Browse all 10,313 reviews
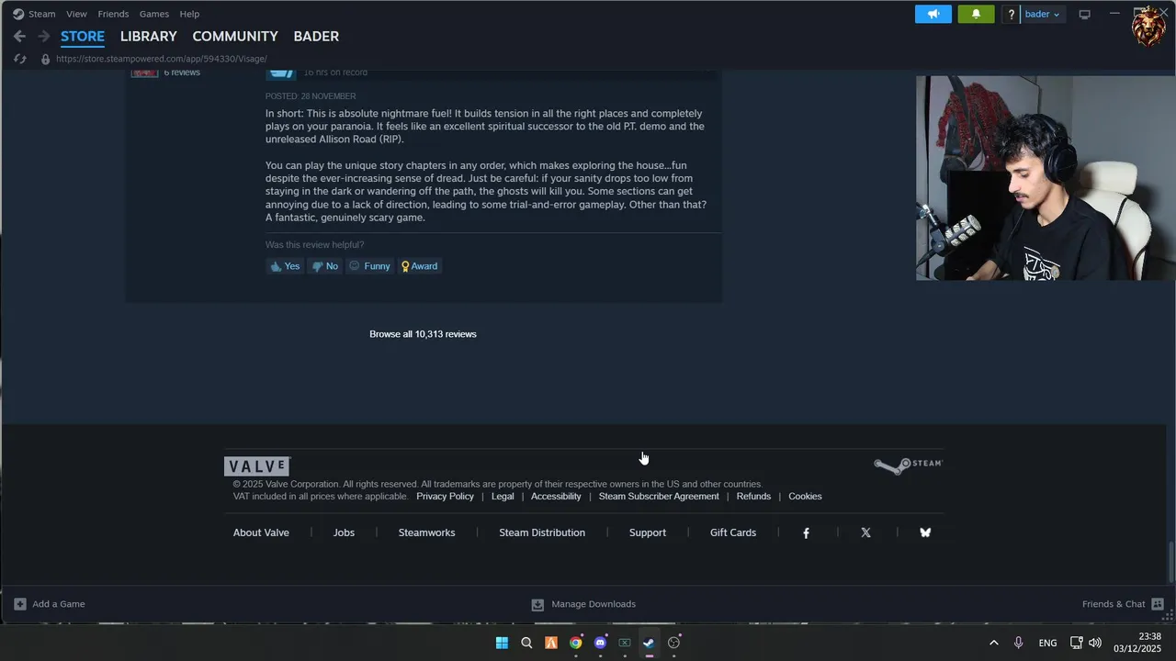The height and width of the screenshot is (661, 1176). 423,334
